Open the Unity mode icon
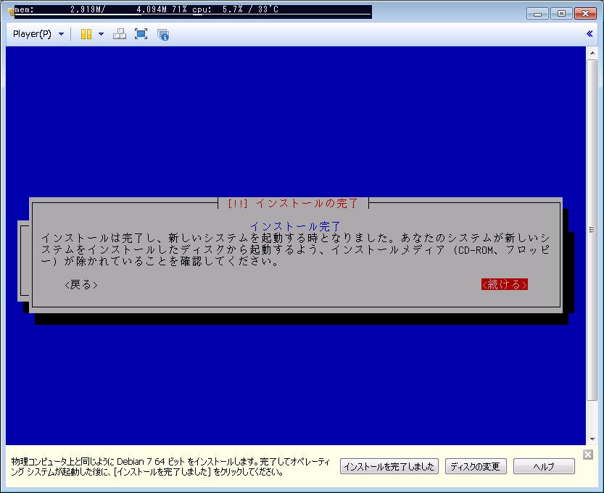 coord(163,34)
